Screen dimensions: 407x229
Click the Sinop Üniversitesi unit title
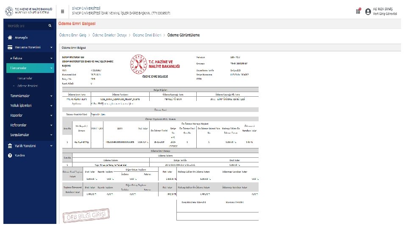(86, 8)
